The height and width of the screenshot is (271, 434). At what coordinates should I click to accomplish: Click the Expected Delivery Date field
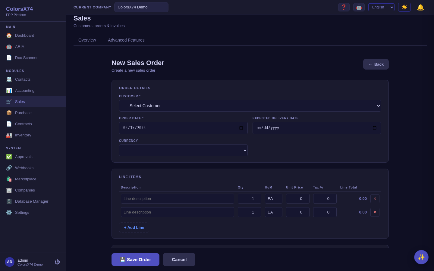pyautogui.click(x=317, y=128)
